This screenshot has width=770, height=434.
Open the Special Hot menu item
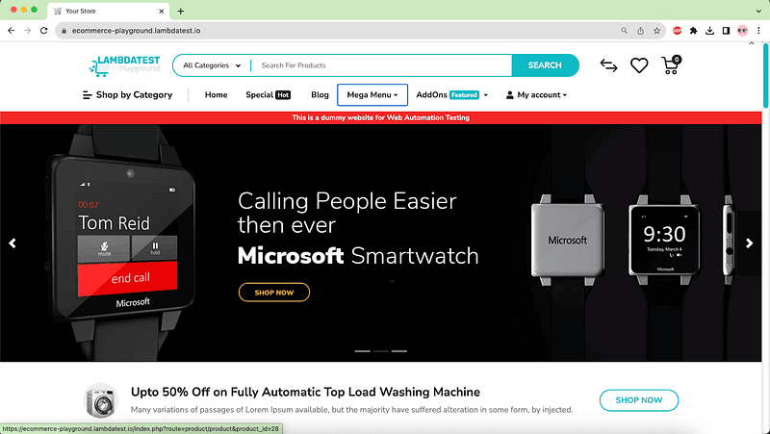click(x=269, y=94)
